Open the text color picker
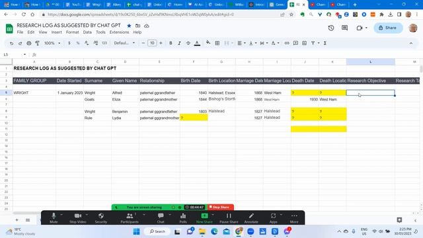This screenshot has height=238, width=423. point(197,43)
